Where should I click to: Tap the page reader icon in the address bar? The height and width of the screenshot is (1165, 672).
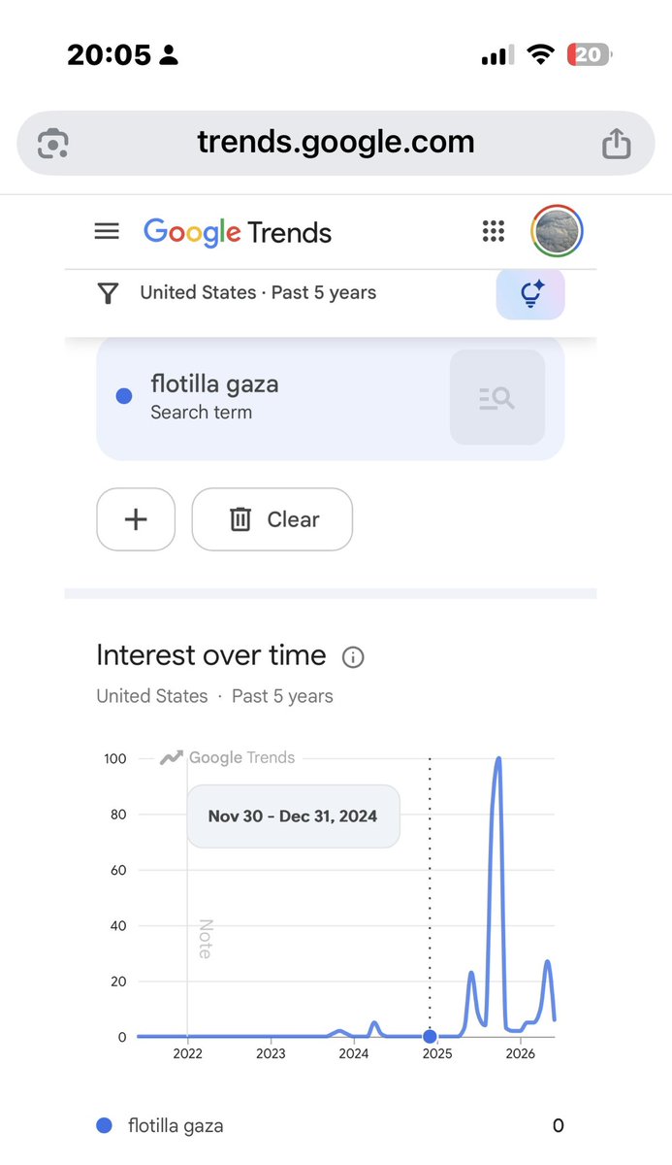(50, 144)
